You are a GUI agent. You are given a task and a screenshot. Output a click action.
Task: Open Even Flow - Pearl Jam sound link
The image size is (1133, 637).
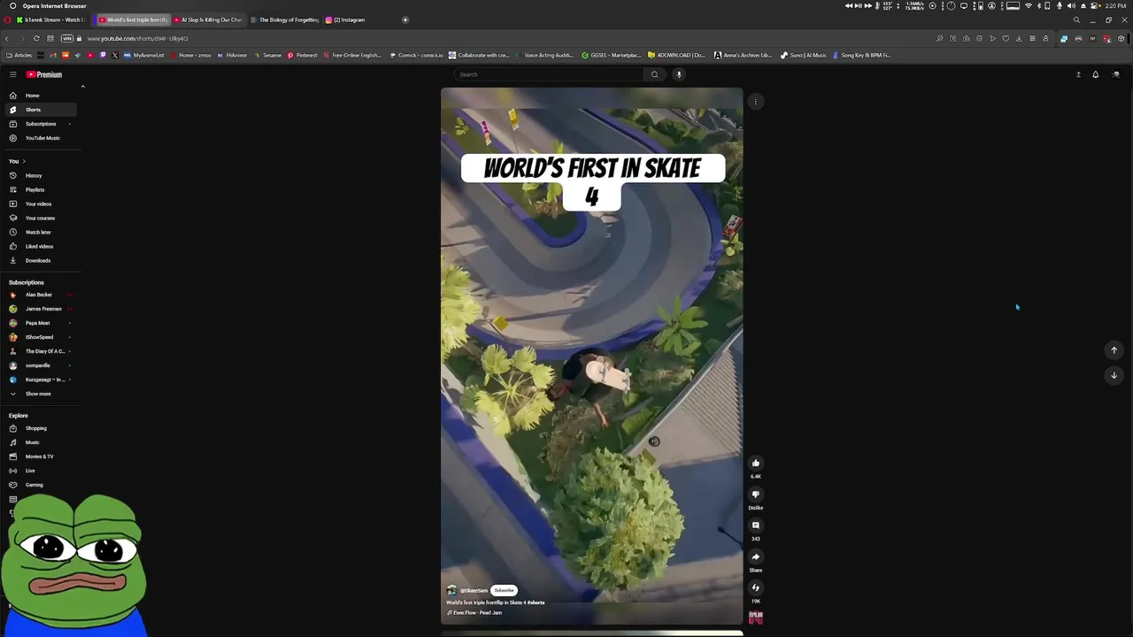[x=474, y=612]
